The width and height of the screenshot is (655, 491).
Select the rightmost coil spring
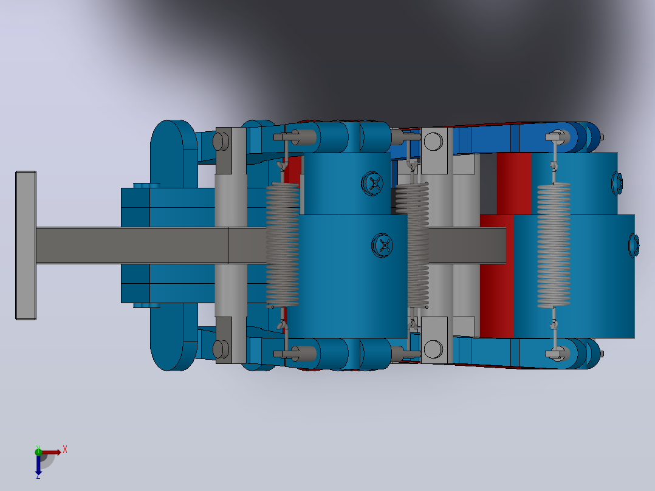[x=554, y=245]
